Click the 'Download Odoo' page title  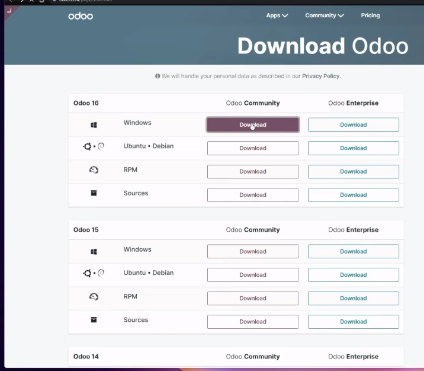point(323,46)
